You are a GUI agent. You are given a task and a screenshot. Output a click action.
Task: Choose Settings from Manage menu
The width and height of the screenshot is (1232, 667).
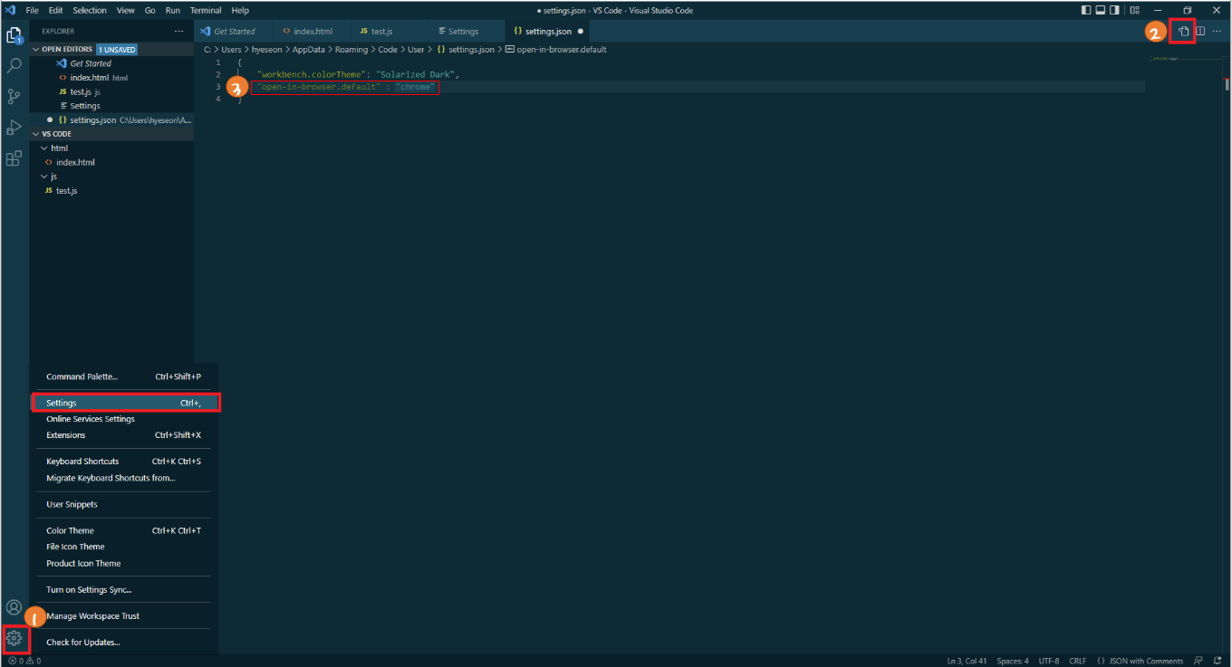124,403
